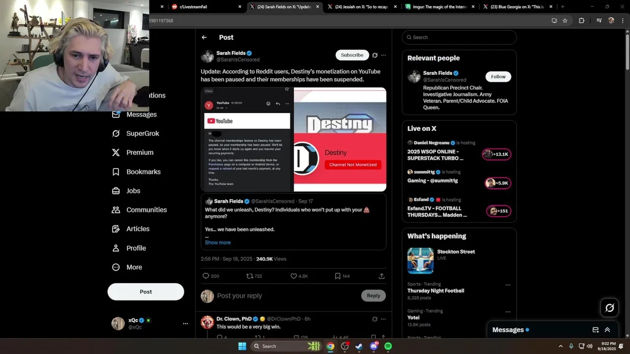
Task: Like the post with 4.8K likes
Action: pos(299,276)
